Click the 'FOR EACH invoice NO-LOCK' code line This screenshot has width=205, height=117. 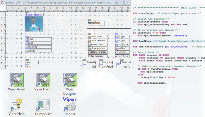[x=152, y=55]
